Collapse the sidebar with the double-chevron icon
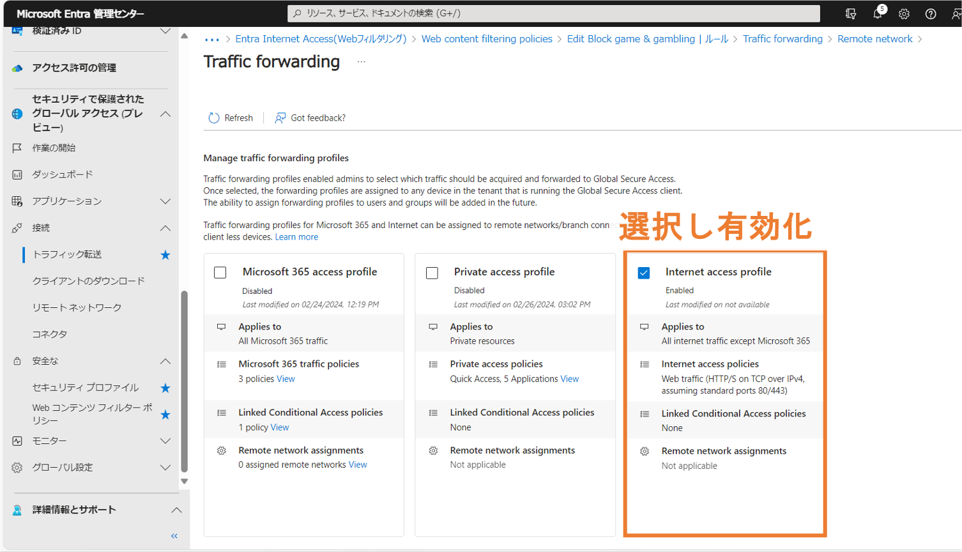The width and height of the screenshot is (962, 552). pos(174,536)
